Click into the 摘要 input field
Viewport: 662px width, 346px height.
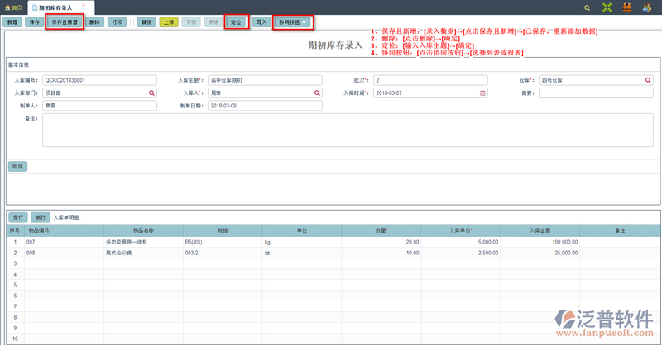596,93
